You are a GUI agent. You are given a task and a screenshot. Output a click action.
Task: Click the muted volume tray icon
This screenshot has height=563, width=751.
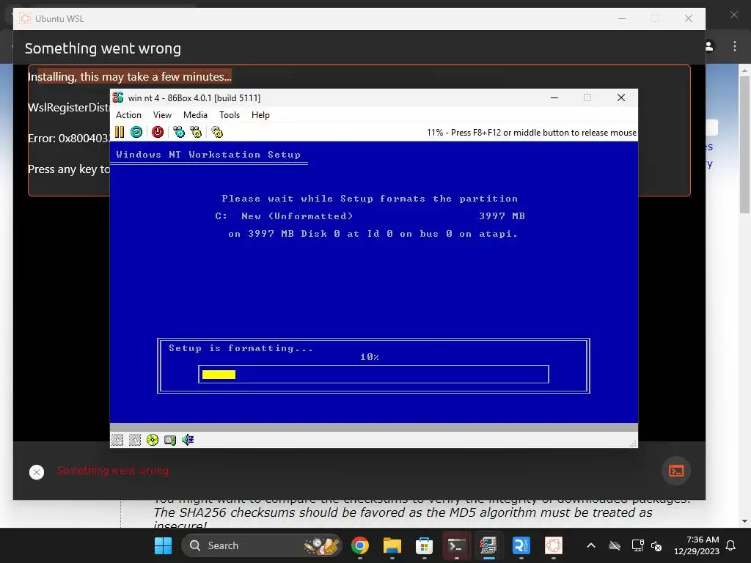[656, 545]
